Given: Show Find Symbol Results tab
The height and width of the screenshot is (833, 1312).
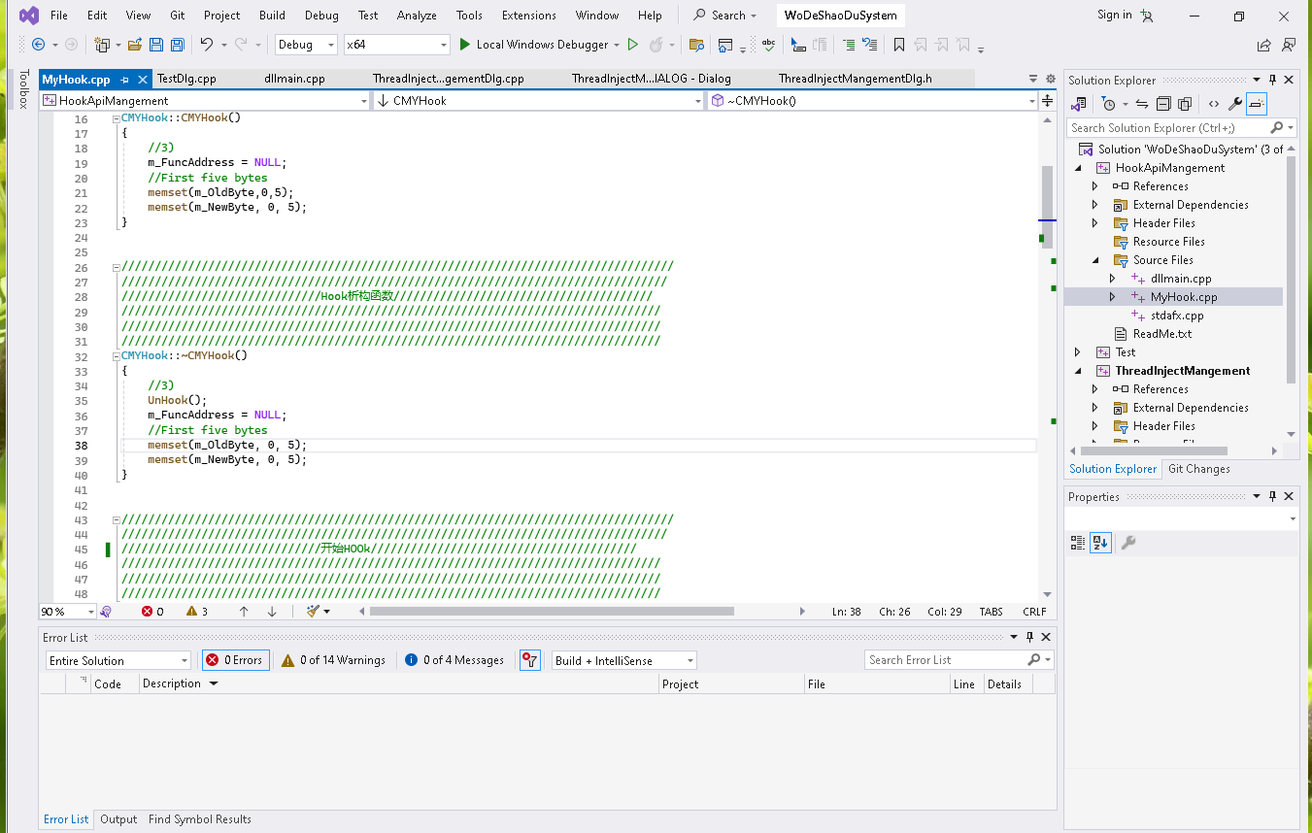Looking at the screenshot, I should pyautogui.click(x=200, y=819).
